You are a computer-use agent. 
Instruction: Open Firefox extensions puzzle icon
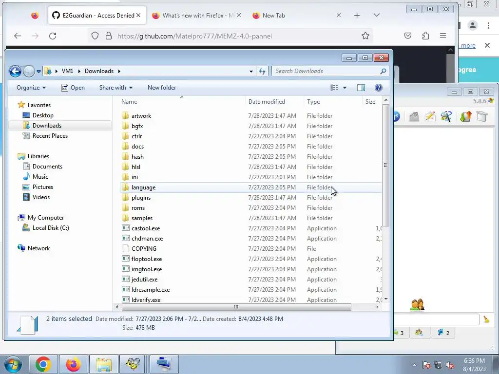(425, 36)
